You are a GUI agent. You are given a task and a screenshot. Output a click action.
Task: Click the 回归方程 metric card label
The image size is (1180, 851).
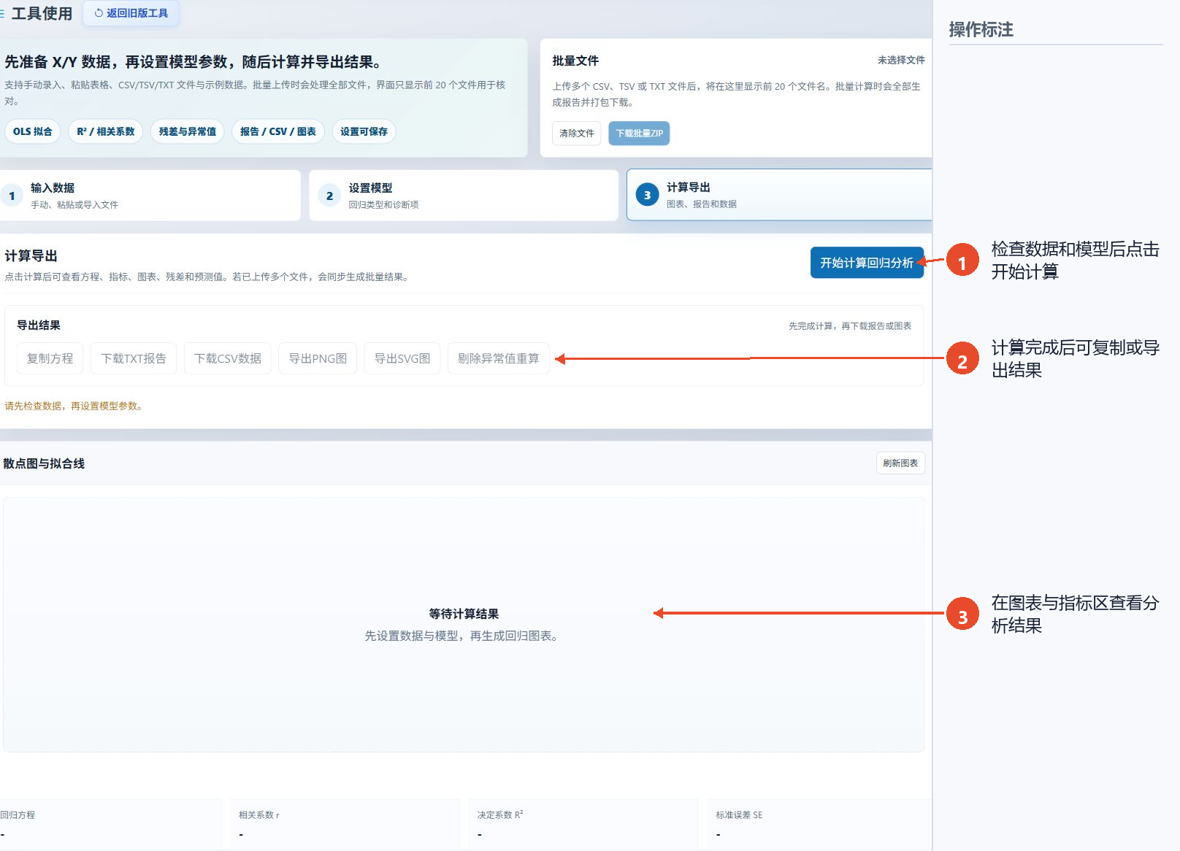[18, 815]
